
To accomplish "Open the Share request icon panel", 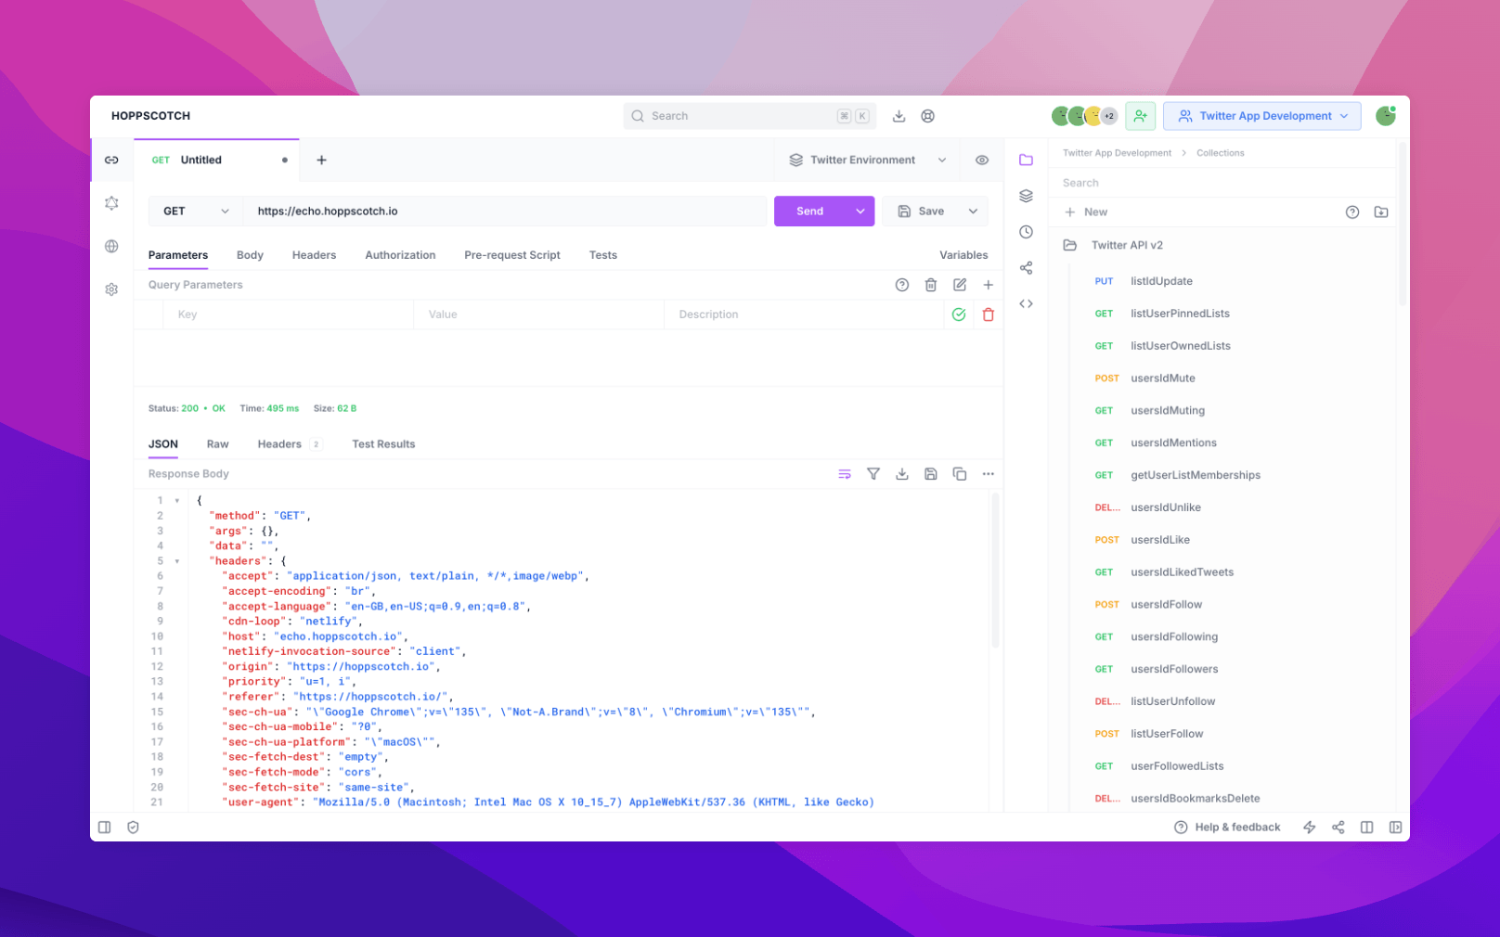I will point(1026,268).
